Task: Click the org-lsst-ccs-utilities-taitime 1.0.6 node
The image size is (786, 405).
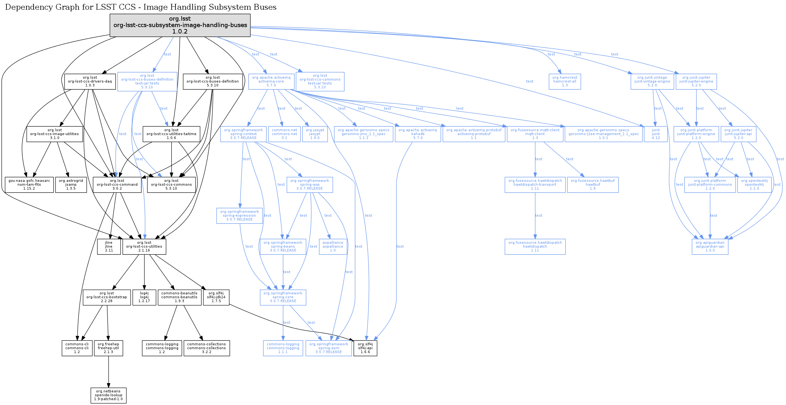Action: (171, 134)
